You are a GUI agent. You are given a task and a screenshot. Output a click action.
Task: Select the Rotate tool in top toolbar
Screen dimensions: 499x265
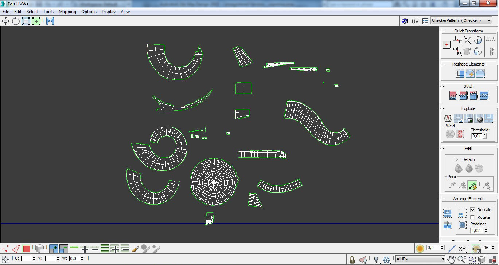point(16,21)
